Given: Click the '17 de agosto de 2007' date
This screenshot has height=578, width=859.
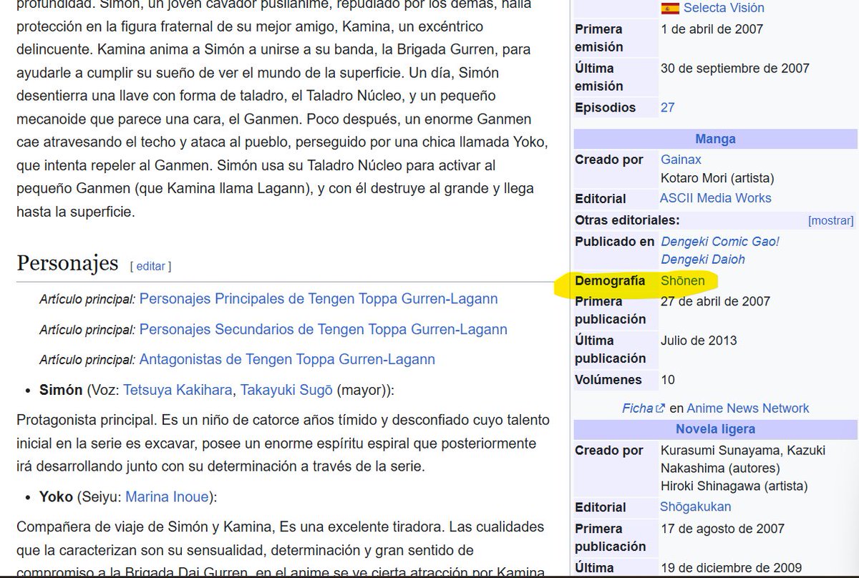Looking at the screenshot, I should pos(722,529).
